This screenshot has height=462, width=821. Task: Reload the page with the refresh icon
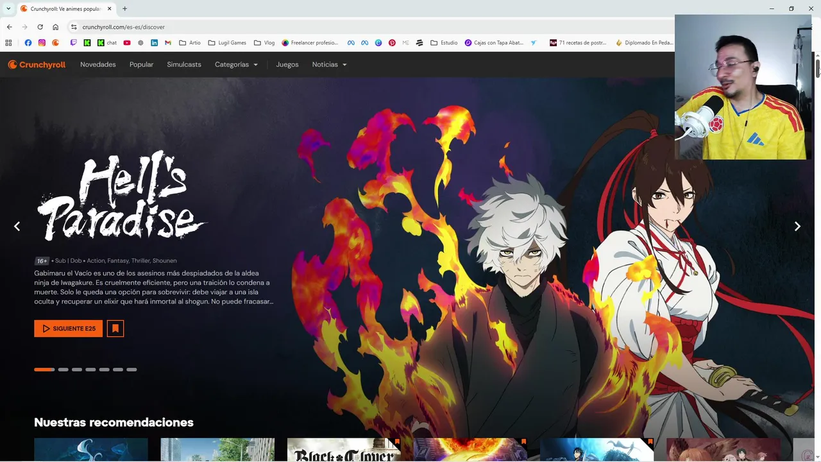click(x=40, y=27)
